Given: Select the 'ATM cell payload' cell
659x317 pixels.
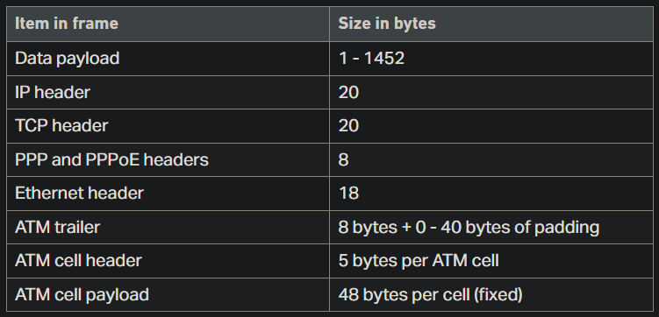Looking at the screenshot, I should (168, 295).
